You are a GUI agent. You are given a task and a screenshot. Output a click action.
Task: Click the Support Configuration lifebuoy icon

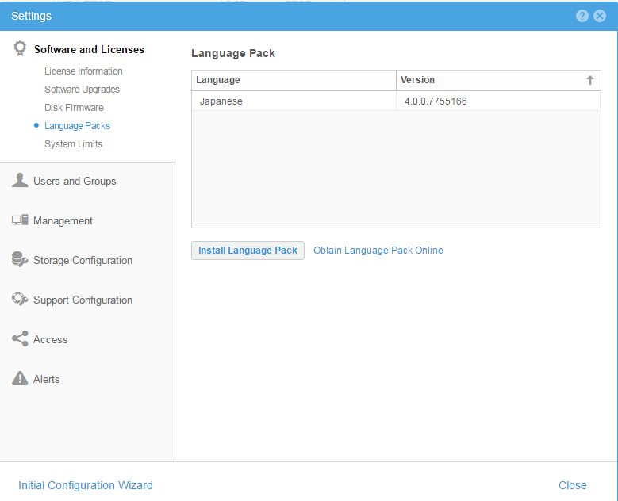20,299
